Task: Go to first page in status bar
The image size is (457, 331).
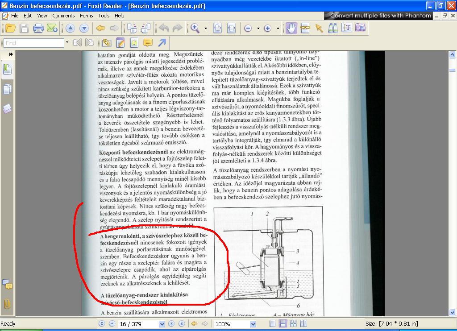Action: [102, 324]
